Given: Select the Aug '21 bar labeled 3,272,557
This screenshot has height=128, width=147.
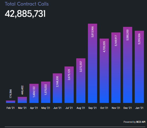Looking at the screenshot, I should coord(81,81).
